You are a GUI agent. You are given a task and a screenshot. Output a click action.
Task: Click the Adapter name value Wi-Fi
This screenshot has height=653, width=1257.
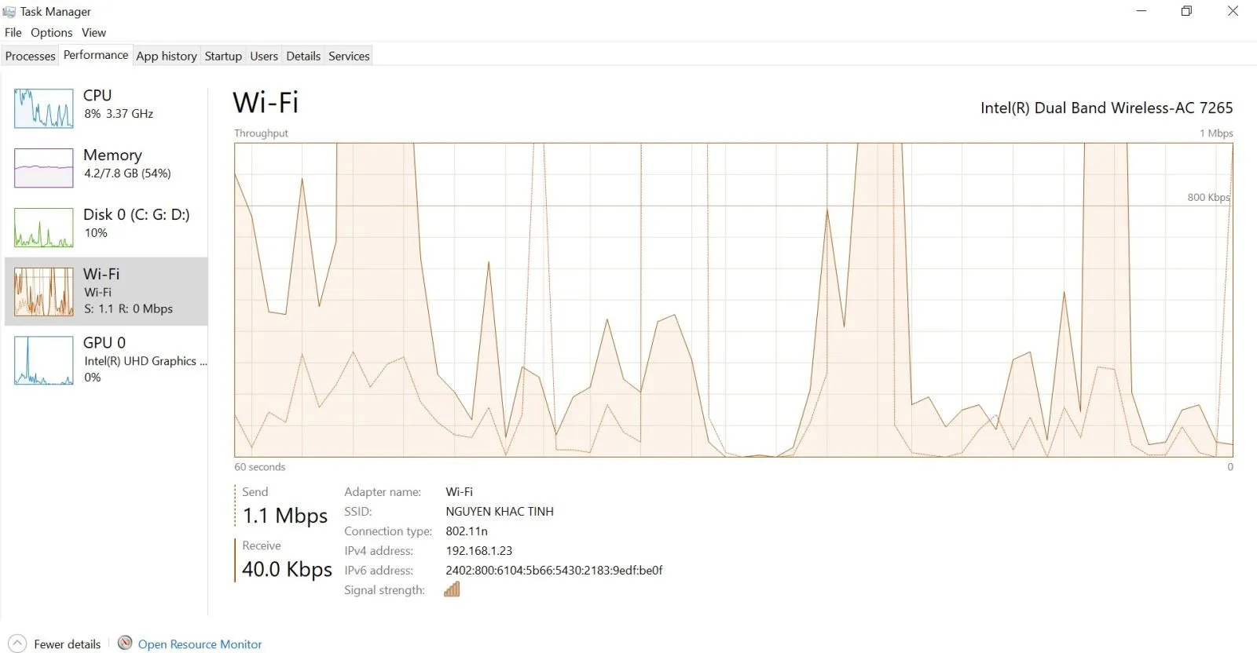pos(459,491)
